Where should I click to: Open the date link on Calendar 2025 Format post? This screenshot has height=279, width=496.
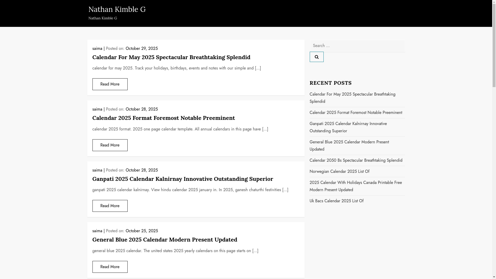(x=142, y=109)
